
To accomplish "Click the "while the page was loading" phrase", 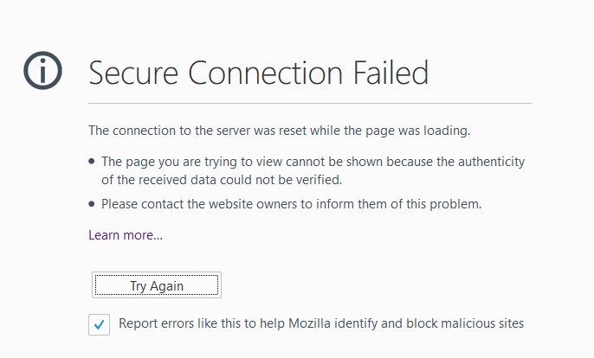I will tap(397, 131).
